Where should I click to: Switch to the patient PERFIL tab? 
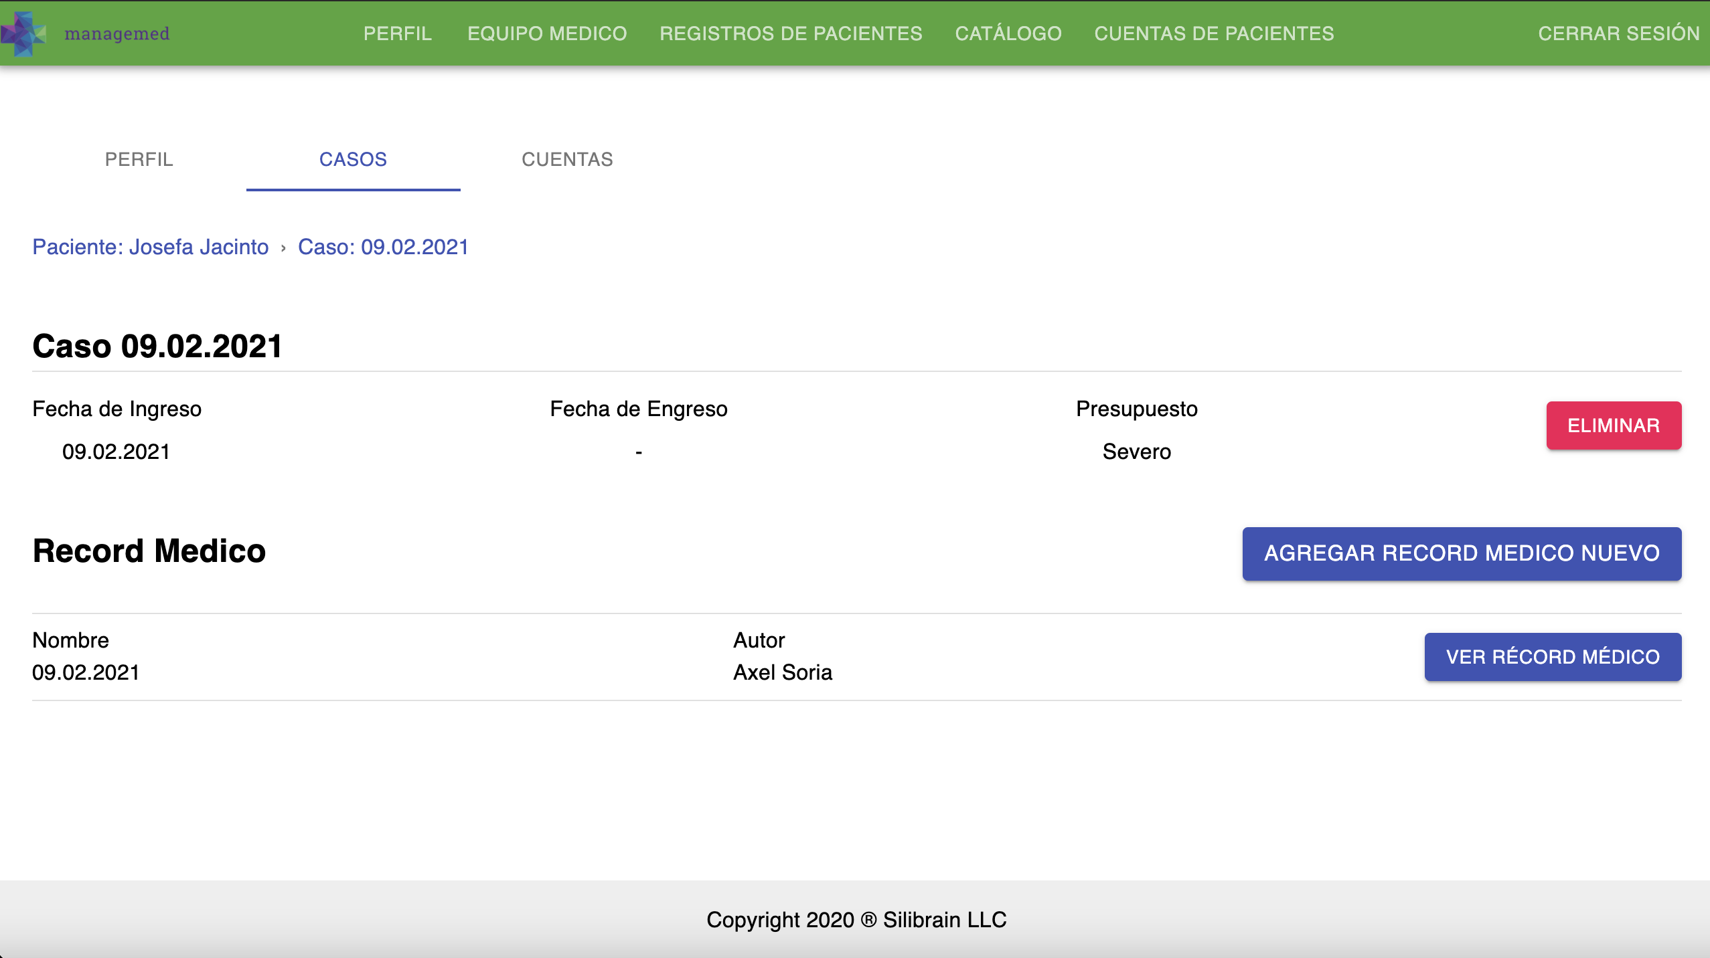tap(139, 159)
